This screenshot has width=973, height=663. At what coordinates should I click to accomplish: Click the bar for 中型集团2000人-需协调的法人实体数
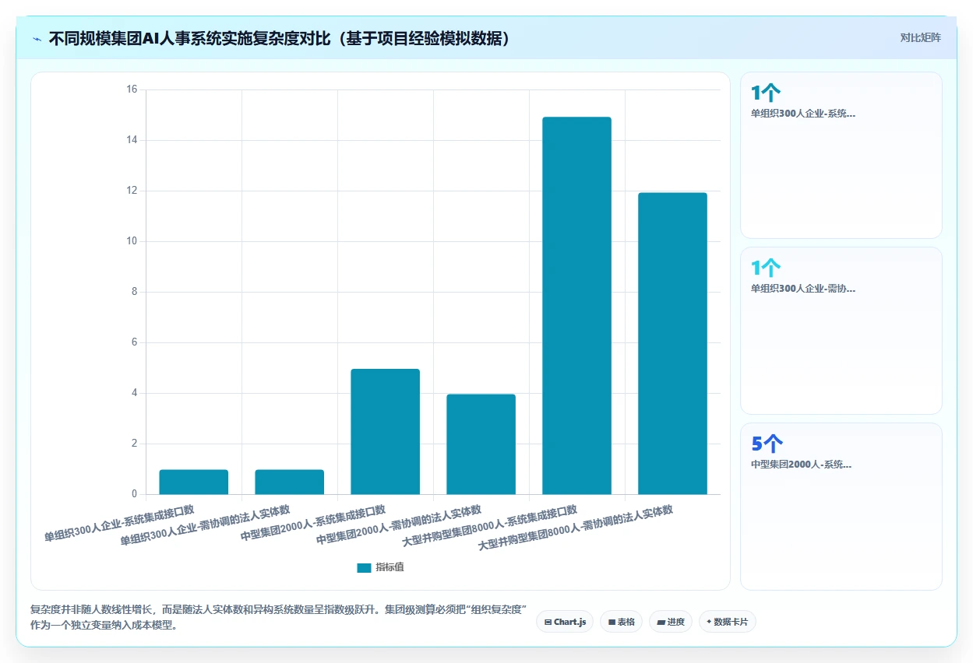pyautogui.click(x=481, y=444)
